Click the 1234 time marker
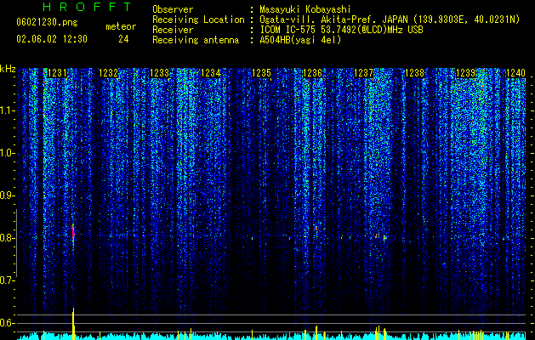The image size is (535, 340). coord(211,73)
